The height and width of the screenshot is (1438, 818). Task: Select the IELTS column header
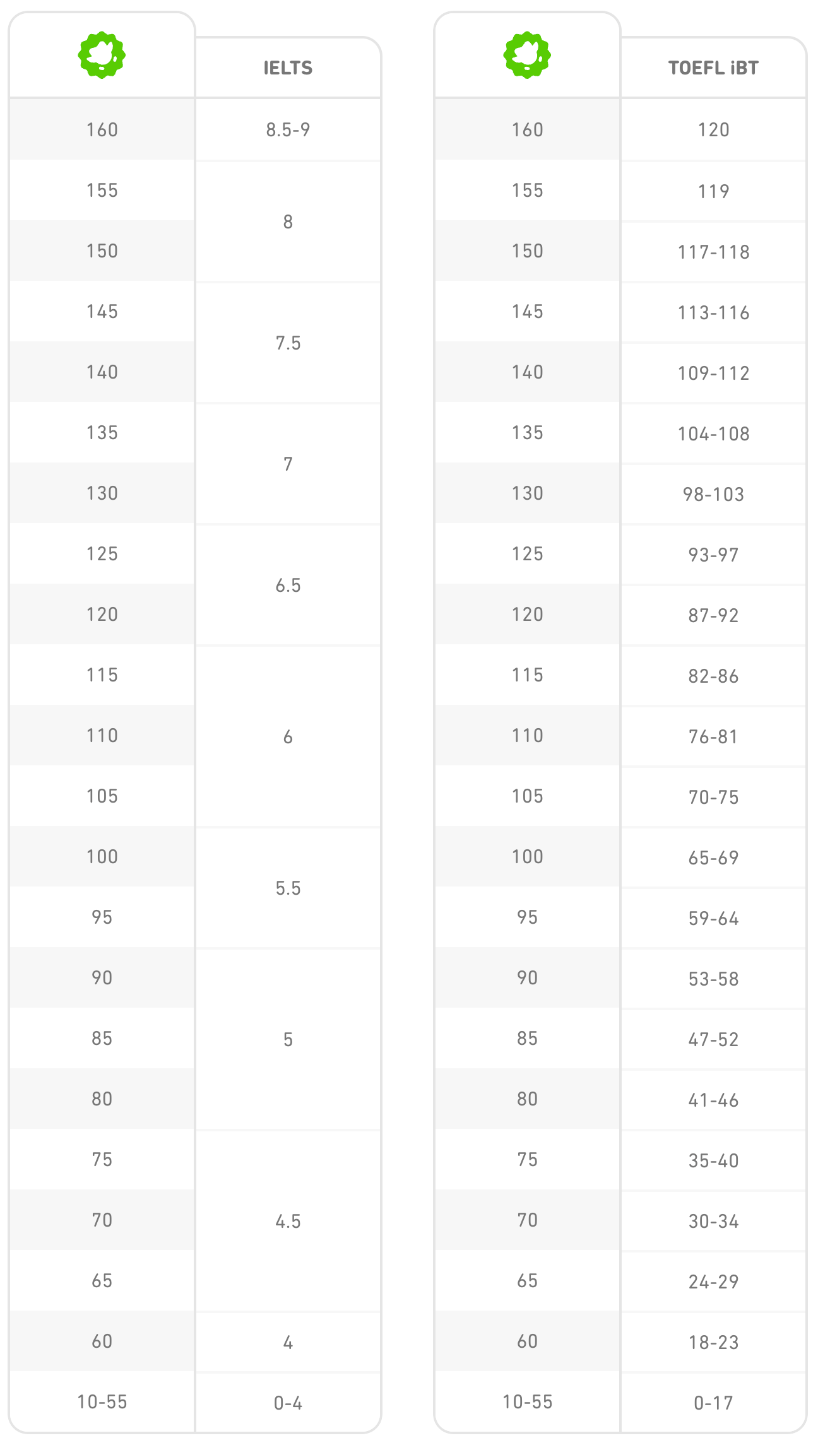288,68
